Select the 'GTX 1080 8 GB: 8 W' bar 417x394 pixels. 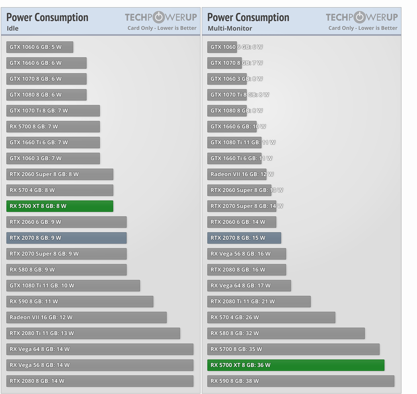coord(227,111)
